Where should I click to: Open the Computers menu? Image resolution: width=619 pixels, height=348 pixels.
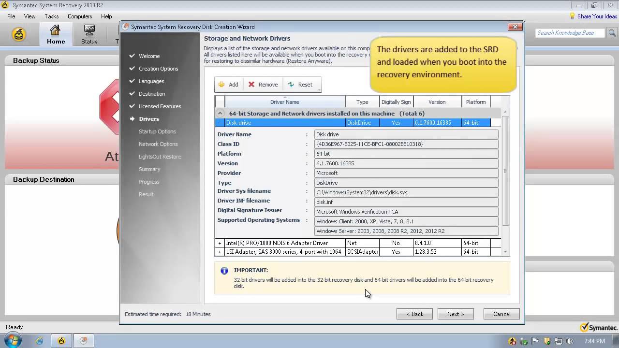point(80,16)
